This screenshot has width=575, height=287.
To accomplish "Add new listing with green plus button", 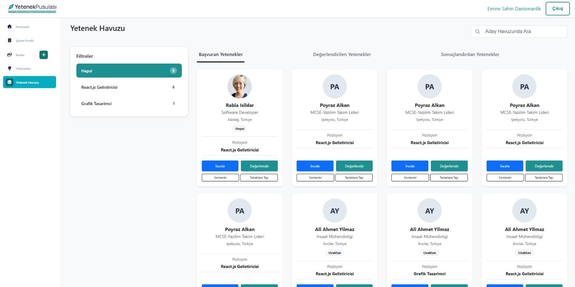I will point(43,55).
